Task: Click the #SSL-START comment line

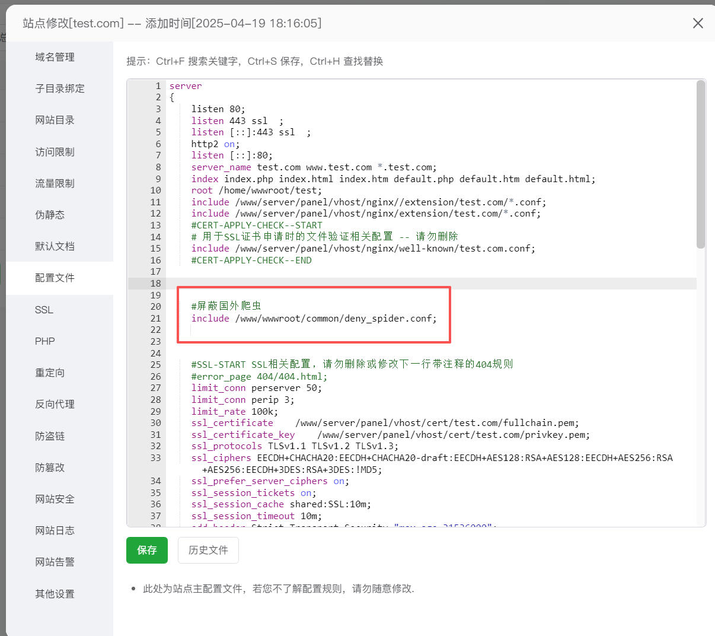Action: coord(352,364)
